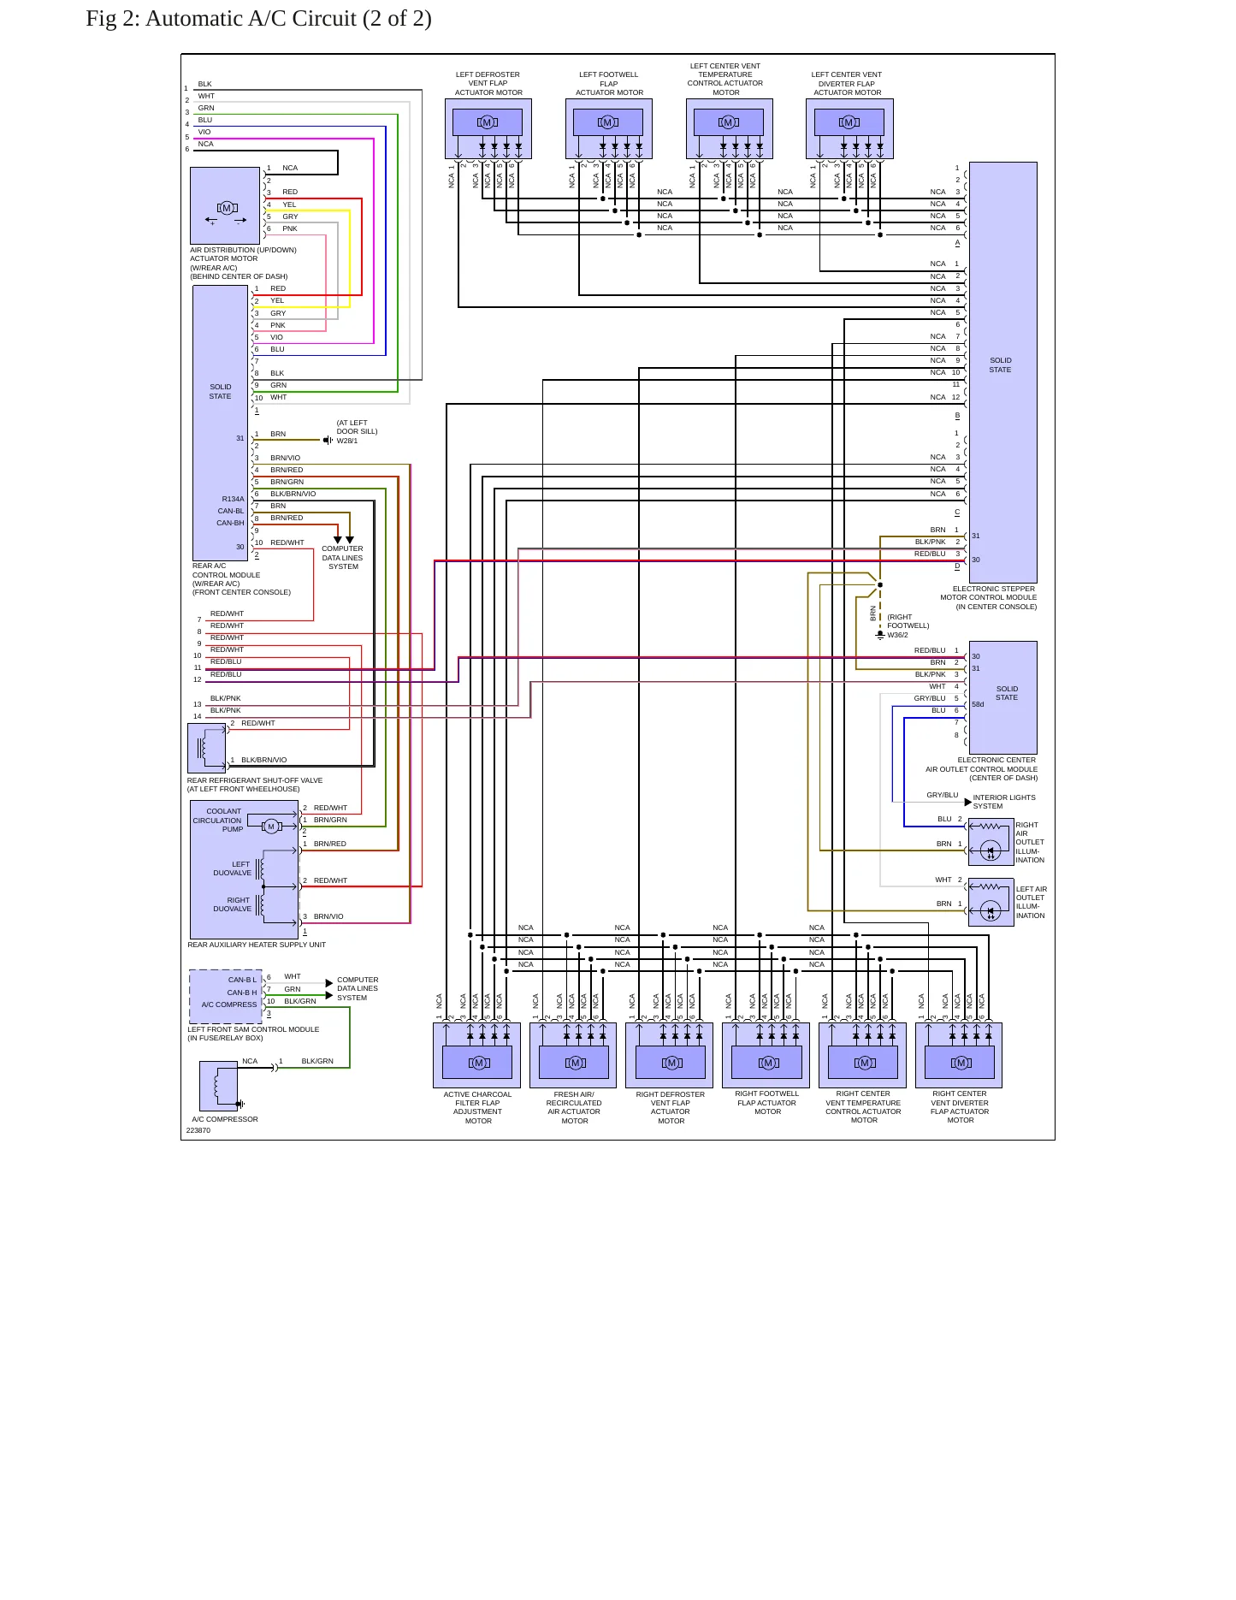Click 'FRESH AIR/ RECIRCULATED AIR ACTUATOR MOTOR' label
Image resolution: width=1236 pixels, height=1600 pixels.
(x=574, y=1107)
